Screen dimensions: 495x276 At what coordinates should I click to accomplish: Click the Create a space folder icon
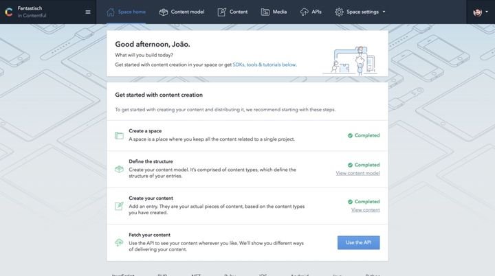pyautogui.click(x=119, y=135)
